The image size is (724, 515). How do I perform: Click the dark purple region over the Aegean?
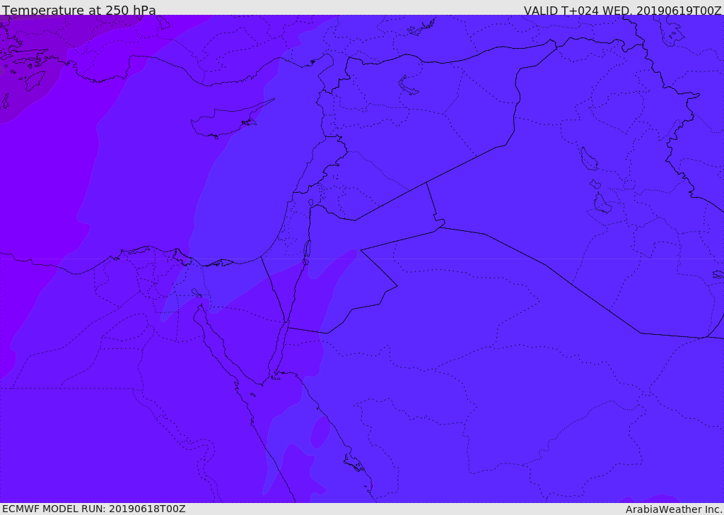tap(33, 60)
